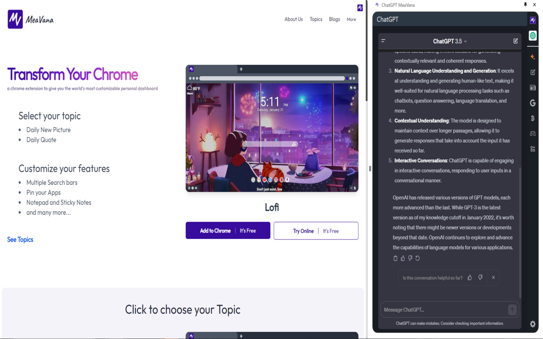Click the 'Daily Quote' list item
Screen dimensions: 543x339
coord(41,140)
